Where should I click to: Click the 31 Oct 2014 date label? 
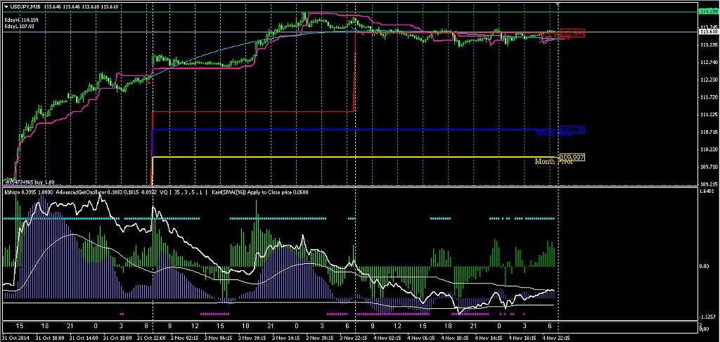(15, 338)
